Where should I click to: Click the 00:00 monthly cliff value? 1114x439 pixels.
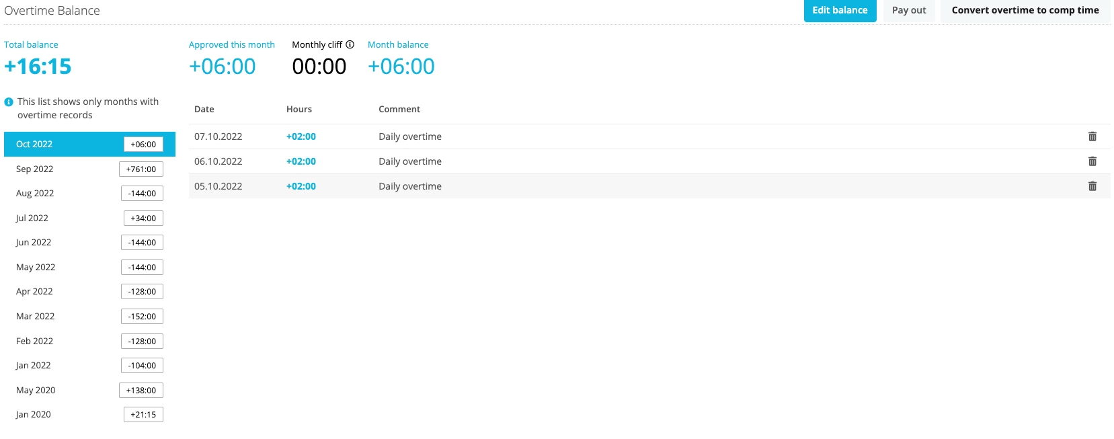[x=319, y=67]
